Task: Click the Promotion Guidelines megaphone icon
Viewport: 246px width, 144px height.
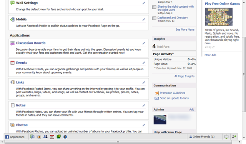Action: (157, 93)
